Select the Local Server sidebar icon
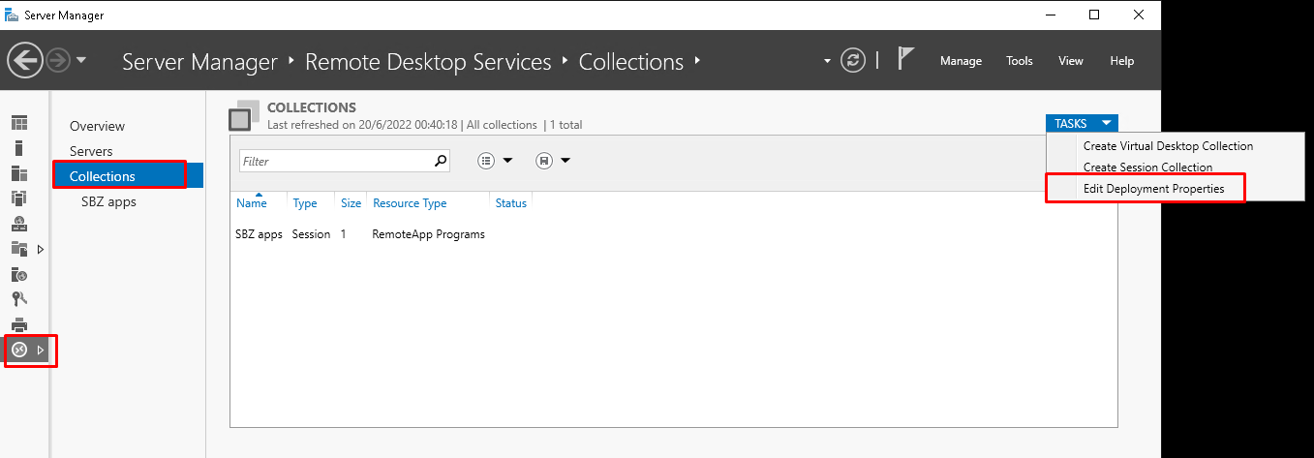This screenshot has width=1314, height=458. point(19,148)
